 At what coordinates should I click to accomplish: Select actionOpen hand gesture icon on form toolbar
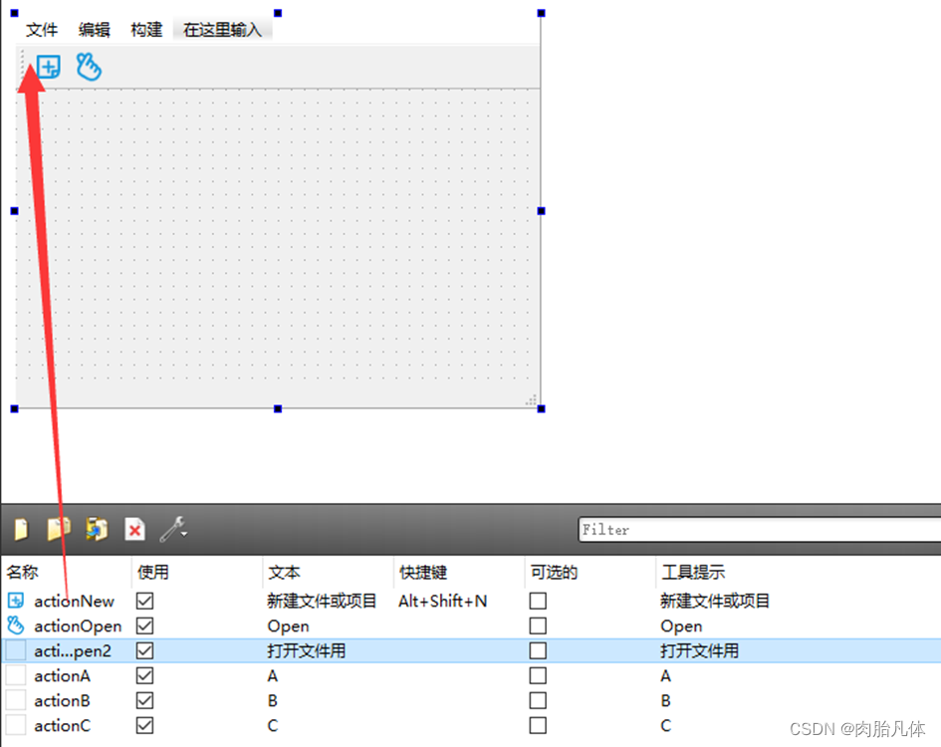coord(89,67)
